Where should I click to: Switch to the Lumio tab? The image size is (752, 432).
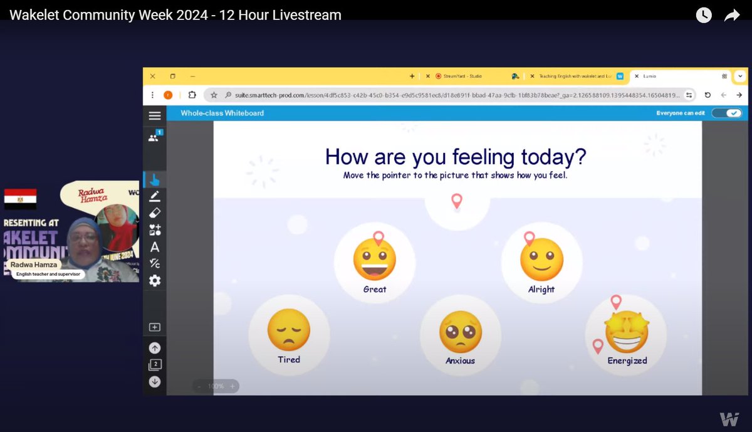coord(680,76)
